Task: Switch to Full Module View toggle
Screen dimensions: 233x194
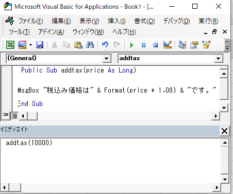Action: [x=14, y=116]
